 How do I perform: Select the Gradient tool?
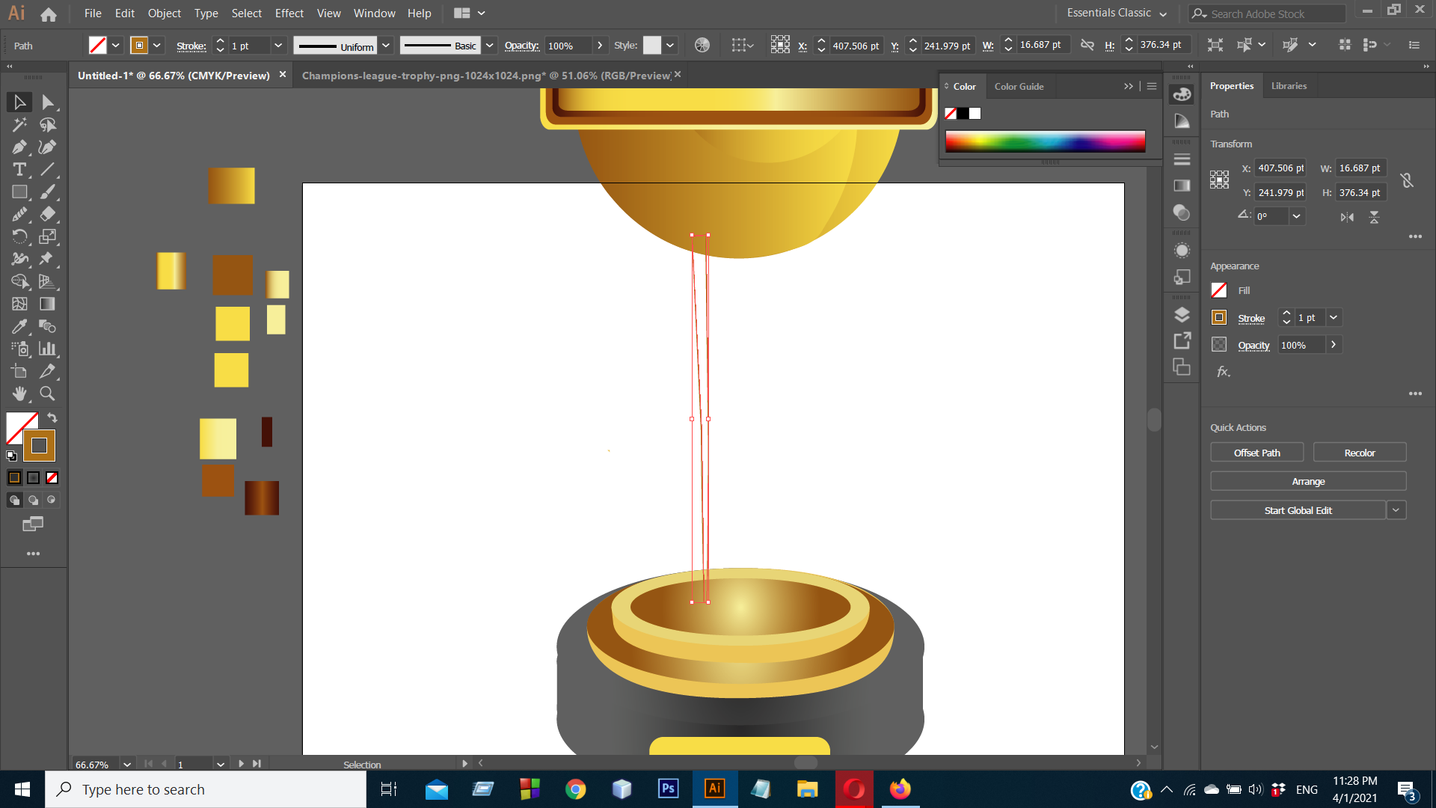pyautogui.click(x=48, y=304)
